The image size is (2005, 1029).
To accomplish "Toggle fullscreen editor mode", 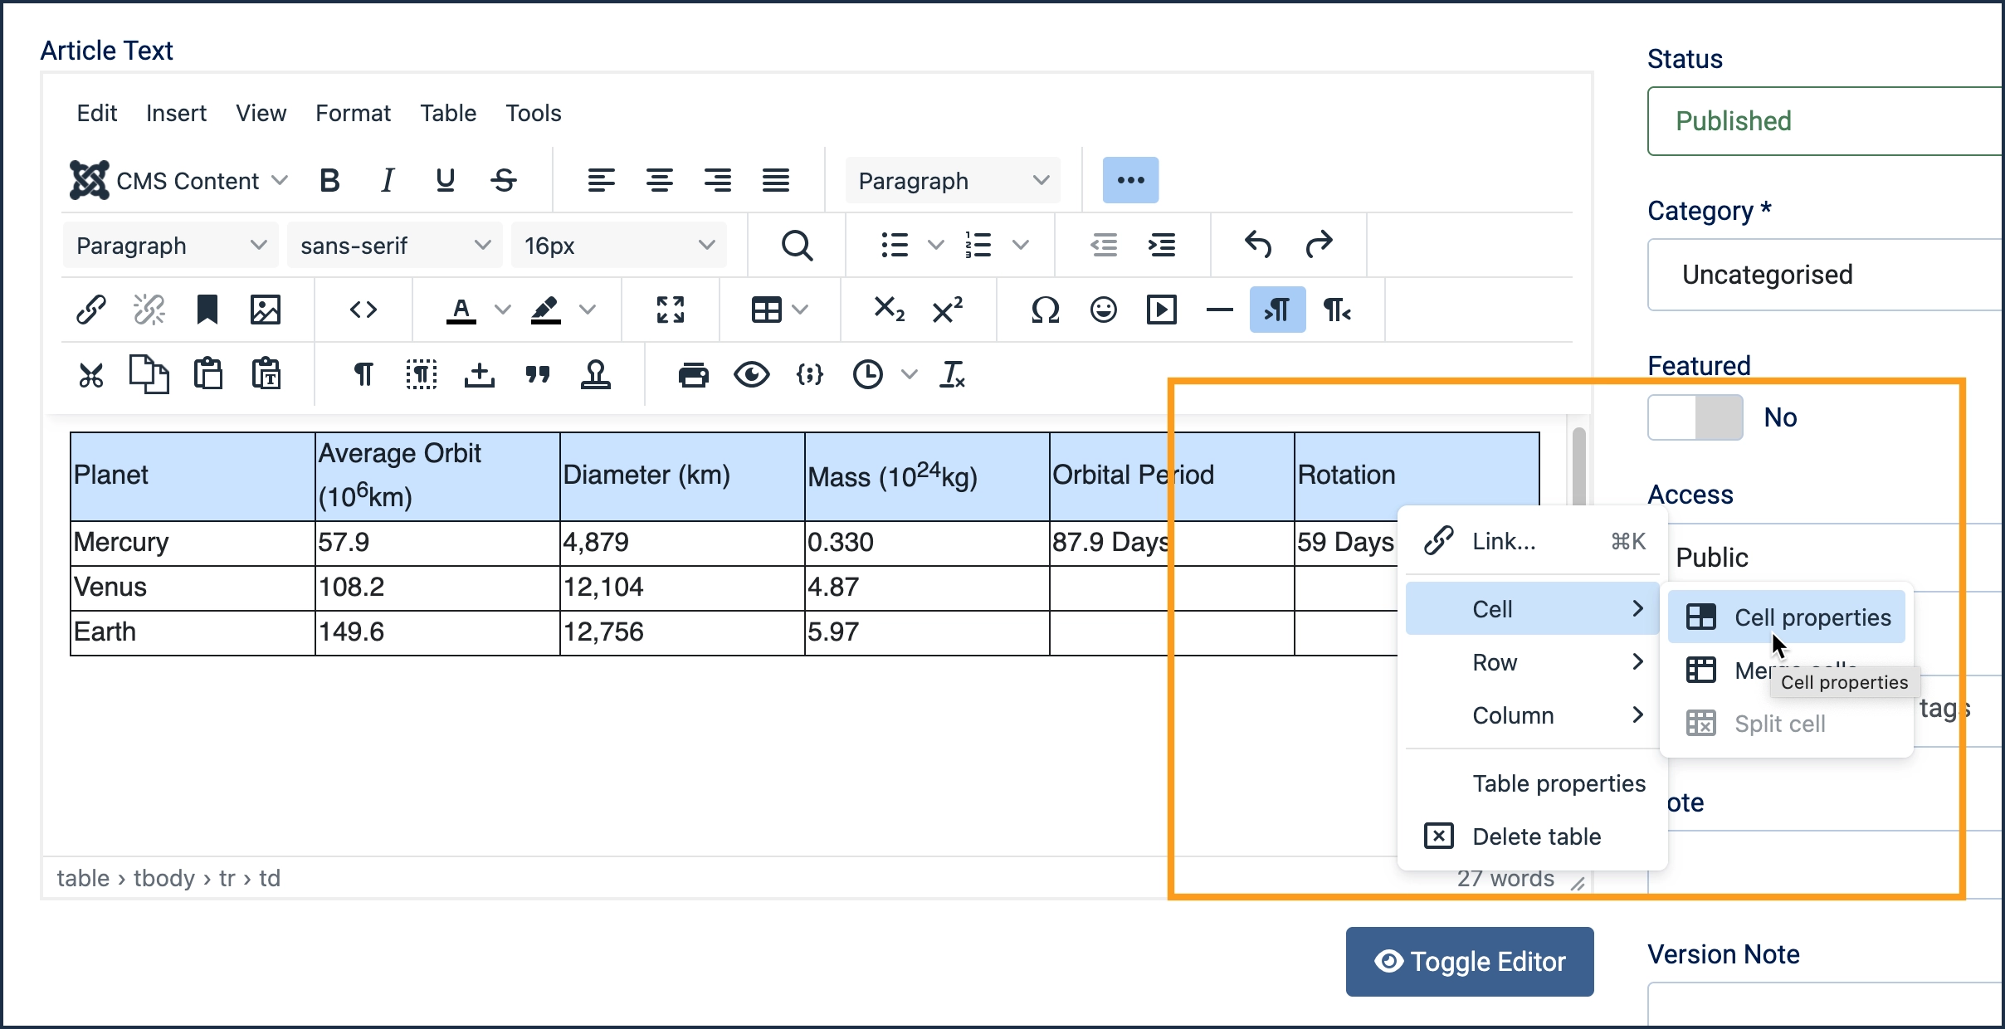I will [x=671, y=310].
